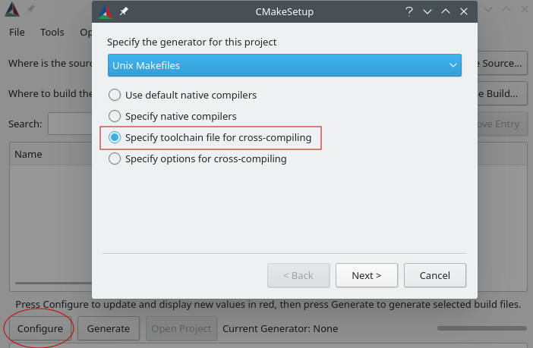Screen dimensions: 533x348
Task: Cancel the generator setup dialog
Action: [434, 275]
